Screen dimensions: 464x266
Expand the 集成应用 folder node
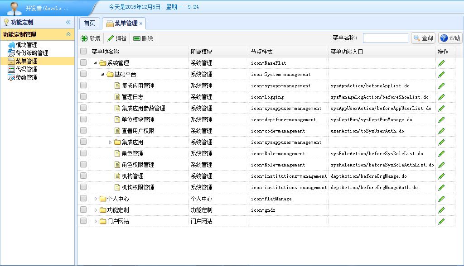click(x=110, y=142)
